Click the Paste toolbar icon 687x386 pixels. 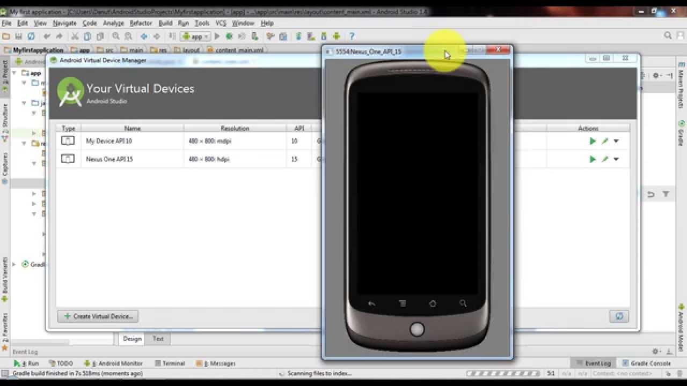click(100, 36)
